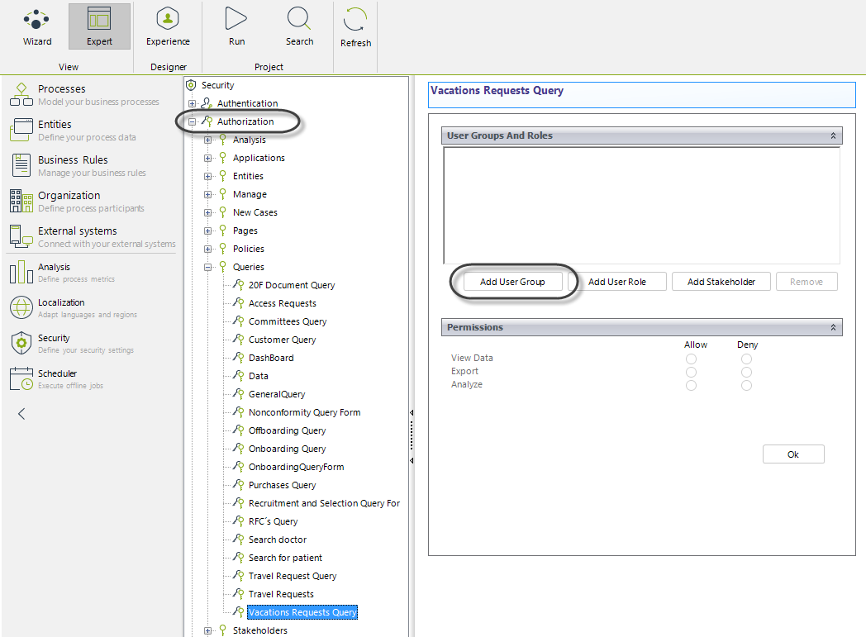Collapse the left sidebar with arrow
The image size is (866, 637).
click(21, 414)
